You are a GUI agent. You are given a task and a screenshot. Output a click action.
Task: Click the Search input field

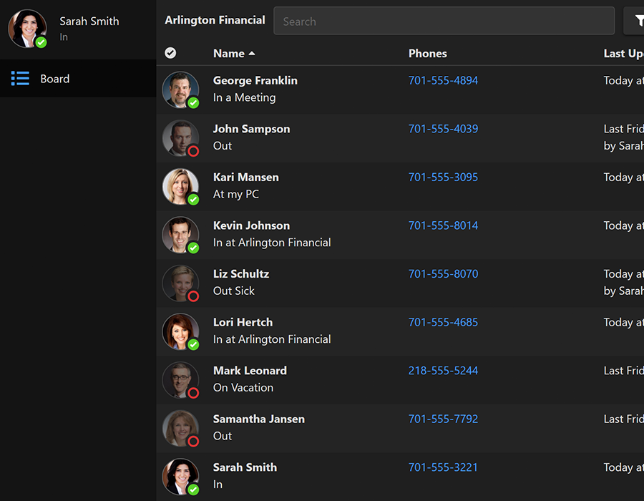pos(444,21)
